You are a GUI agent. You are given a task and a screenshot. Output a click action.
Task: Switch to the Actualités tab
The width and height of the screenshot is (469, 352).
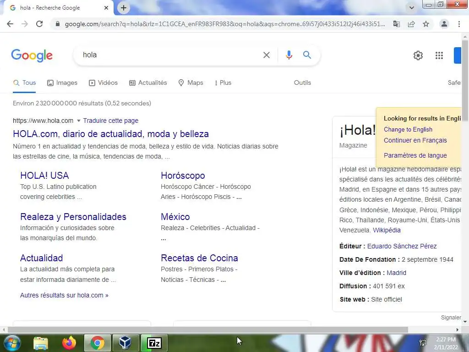[x=148, y=83]
